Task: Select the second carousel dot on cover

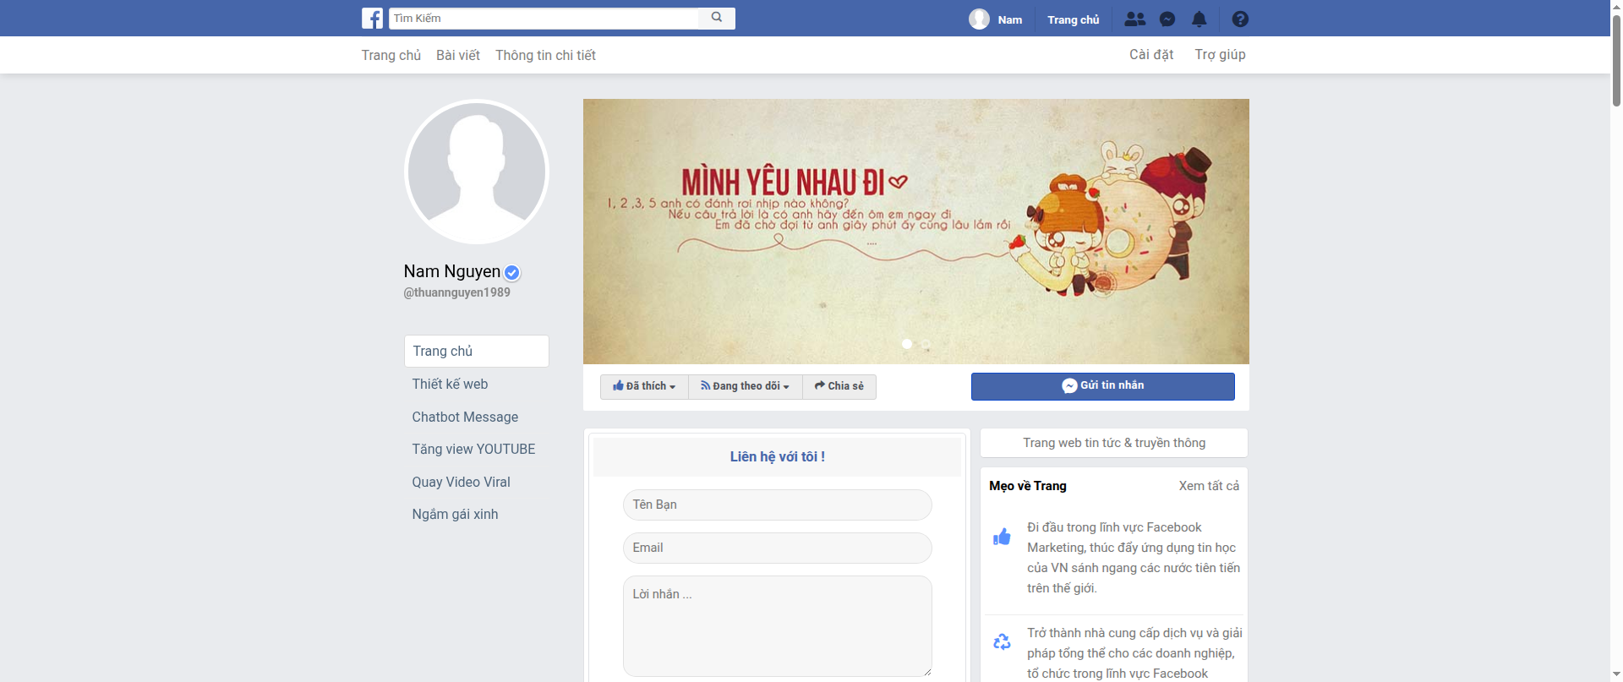Action: (x=926, y=344)
